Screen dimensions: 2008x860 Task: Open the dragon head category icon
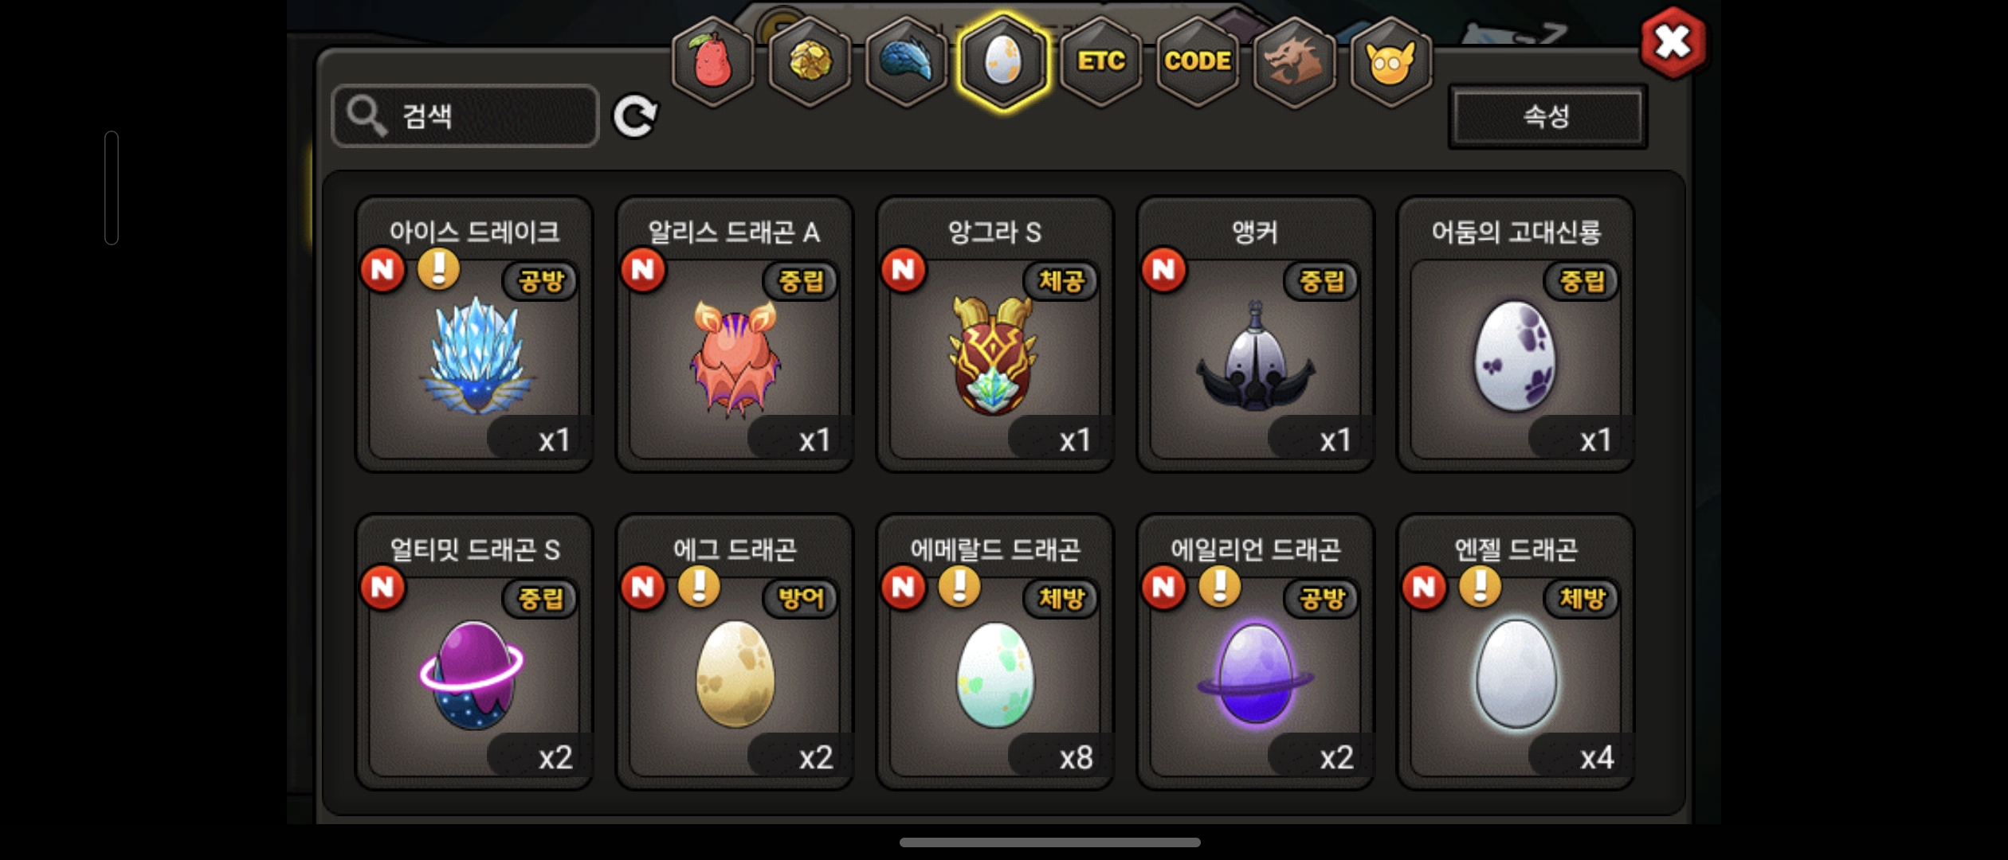pos(1295,61)
